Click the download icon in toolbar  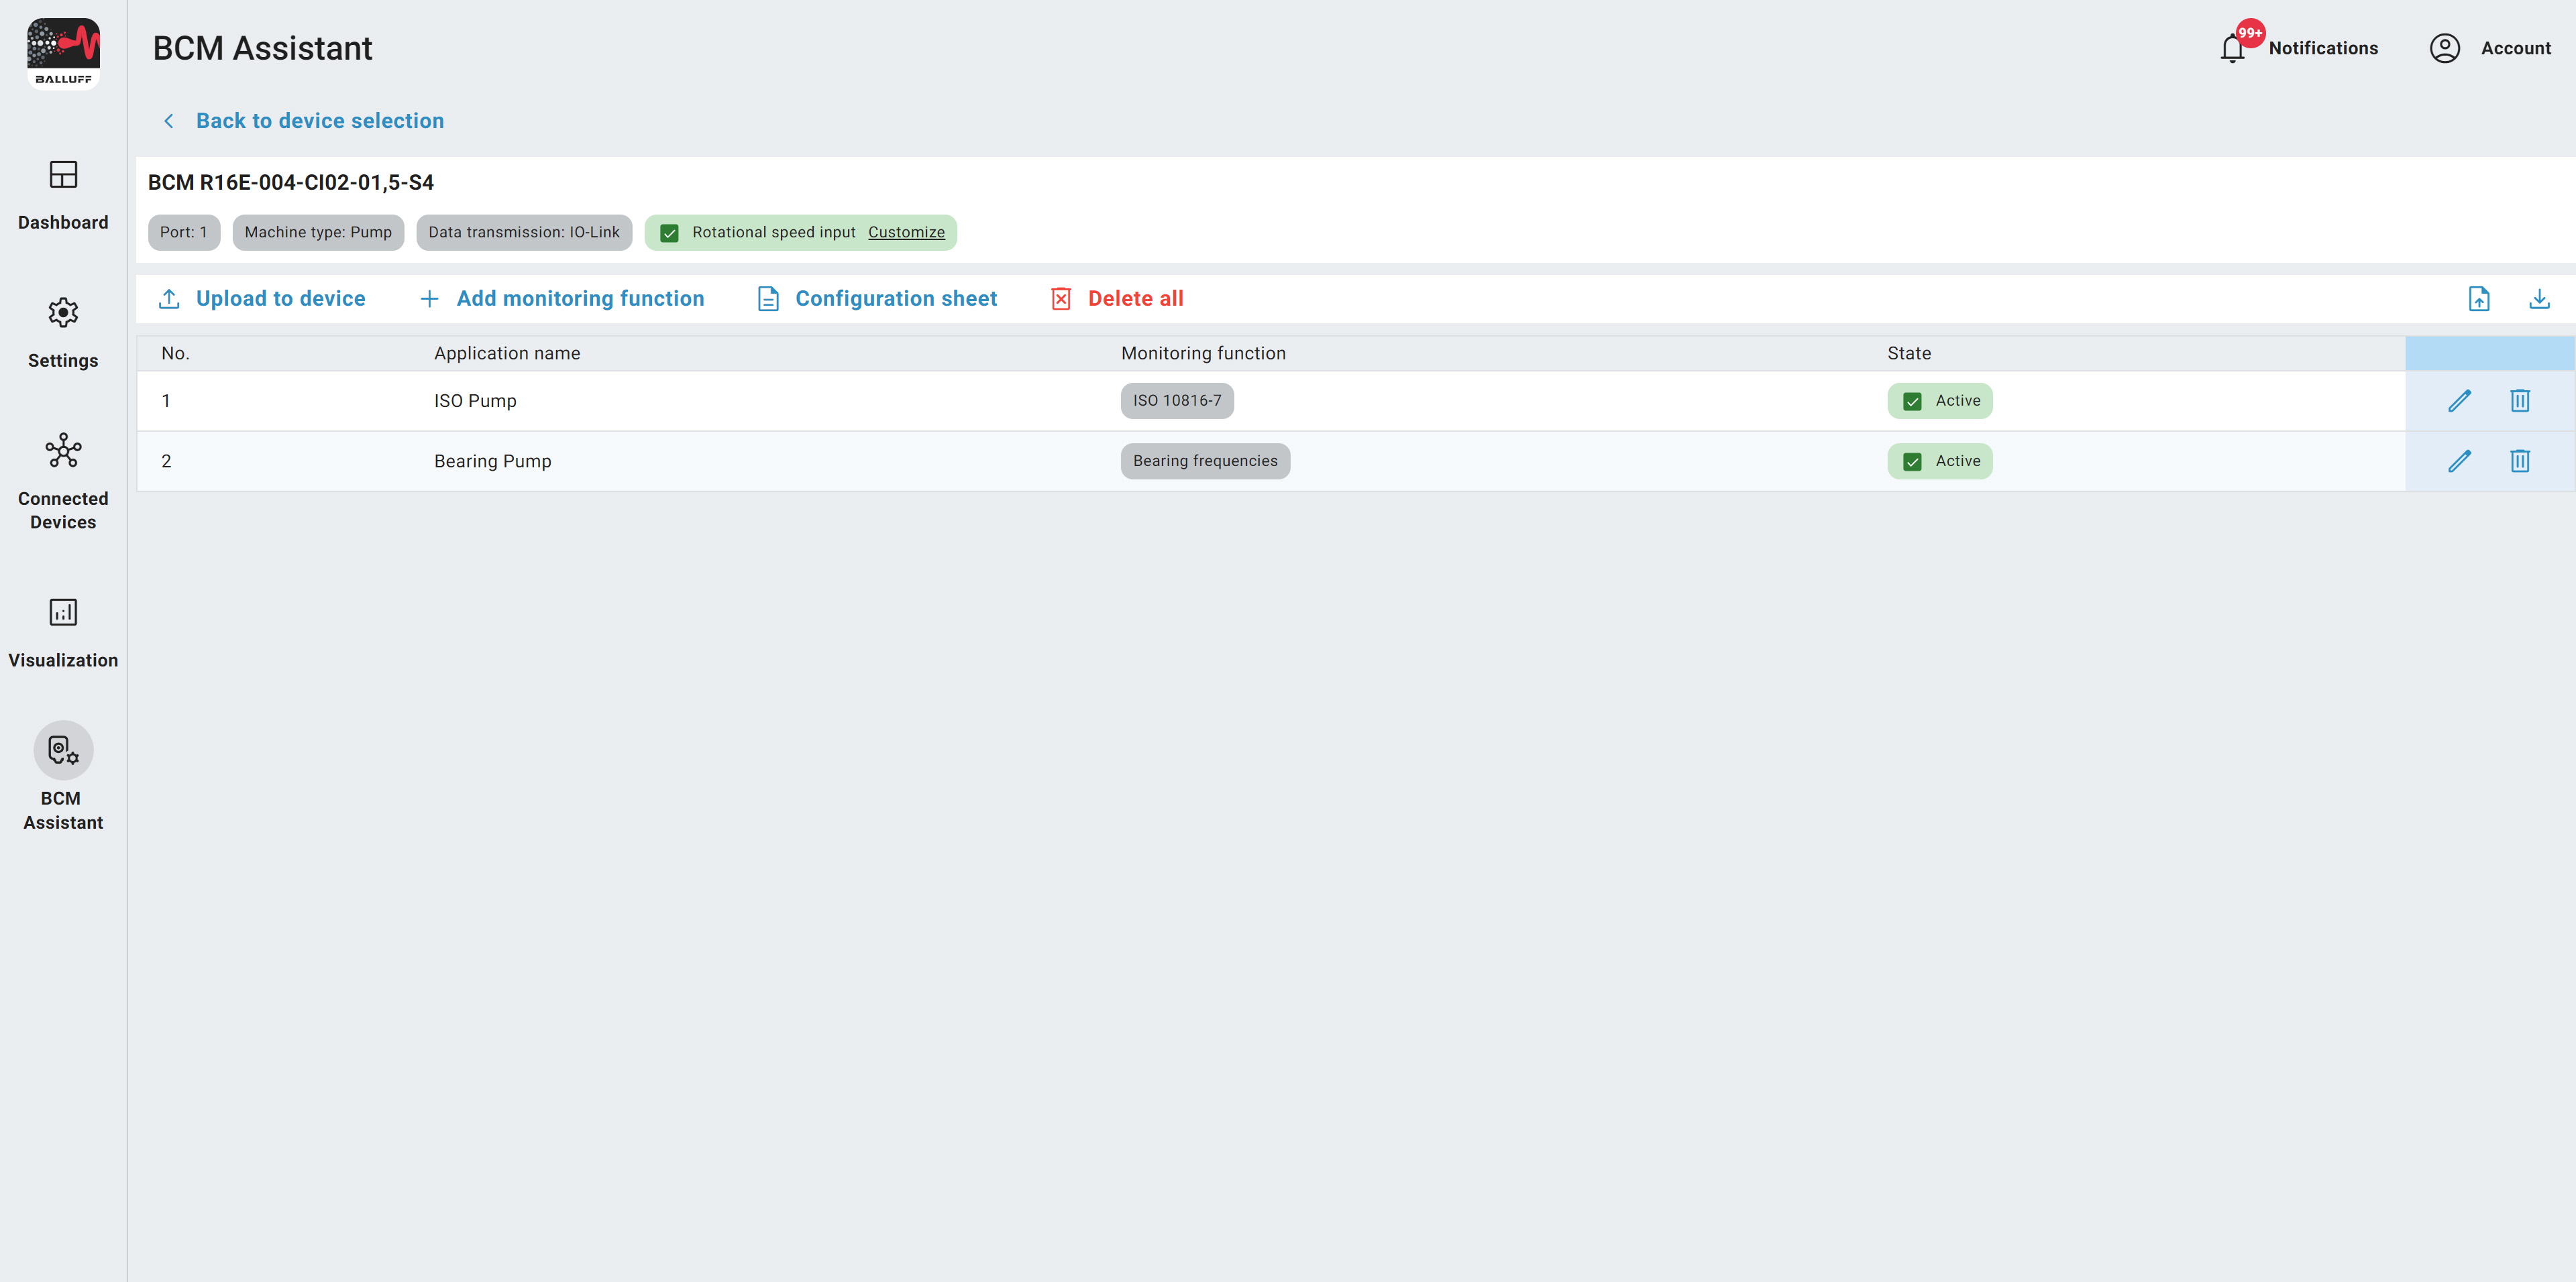2539,299
